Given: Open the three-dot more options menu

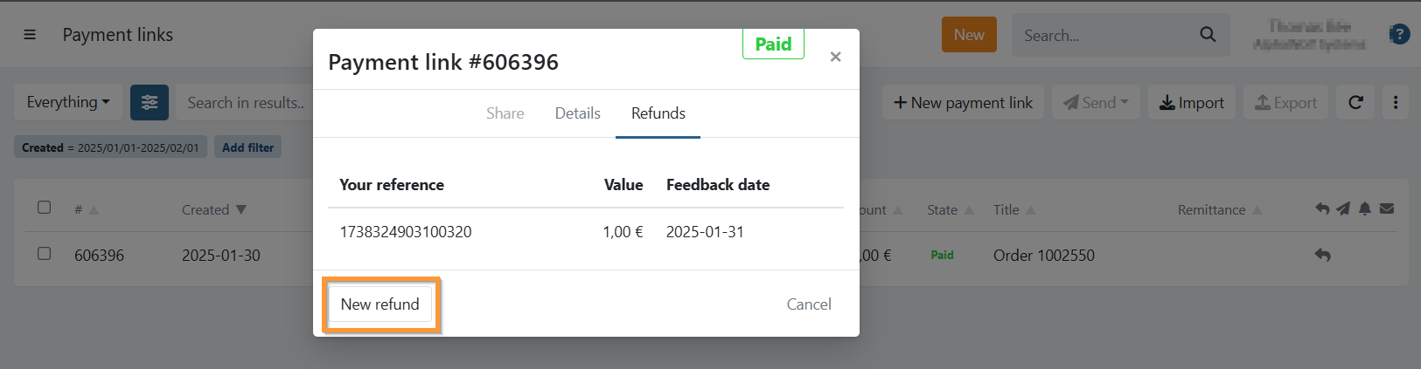Looking at the screenshot, I should tap(1396, 103).
